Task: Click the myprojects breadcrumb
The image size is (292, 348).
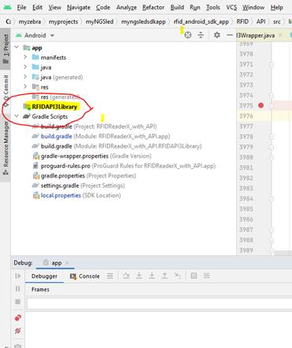Action: click(x=63, y=21)
